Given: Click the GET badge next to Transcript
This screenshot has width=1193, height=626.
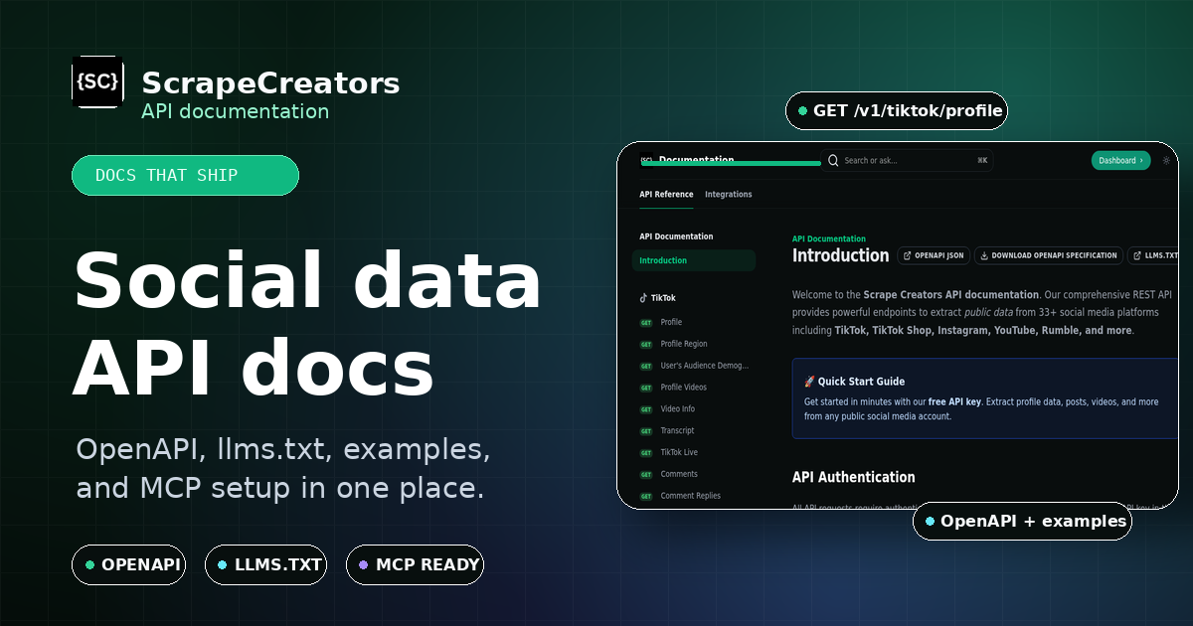Looking at the screenshot, I should point(646,431).
